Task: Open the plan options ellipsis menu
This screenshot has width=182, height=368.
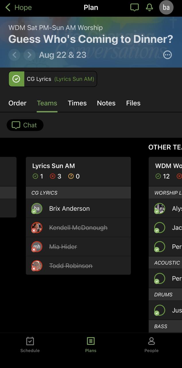Action: 168,55
